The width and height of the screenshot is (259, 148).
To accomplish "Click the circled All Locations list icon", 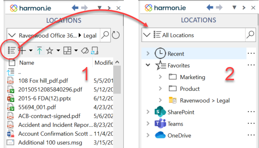I will (12, 50).
